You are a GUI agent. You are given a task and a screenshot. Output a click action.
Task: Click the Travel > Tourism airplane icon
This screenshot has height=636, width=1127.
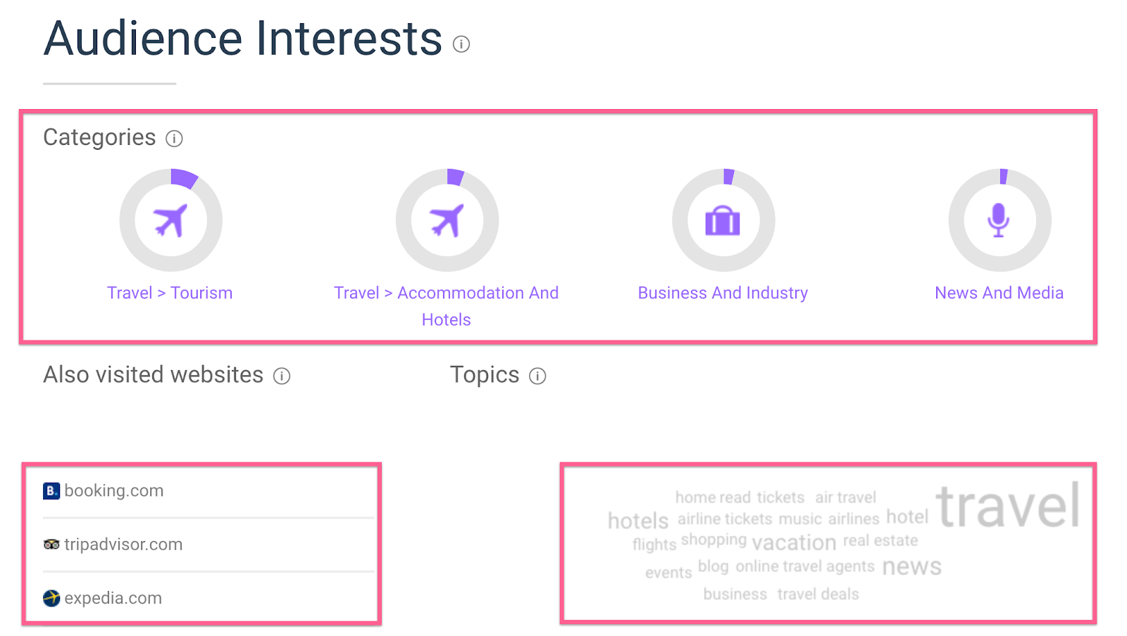170,220
